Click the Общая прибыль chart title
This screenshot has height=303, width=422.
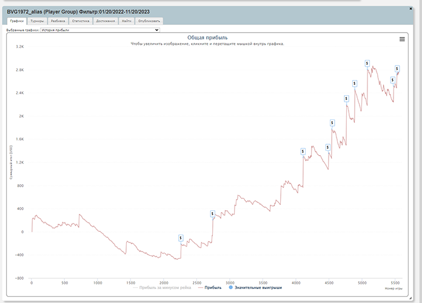coord(207,38)
